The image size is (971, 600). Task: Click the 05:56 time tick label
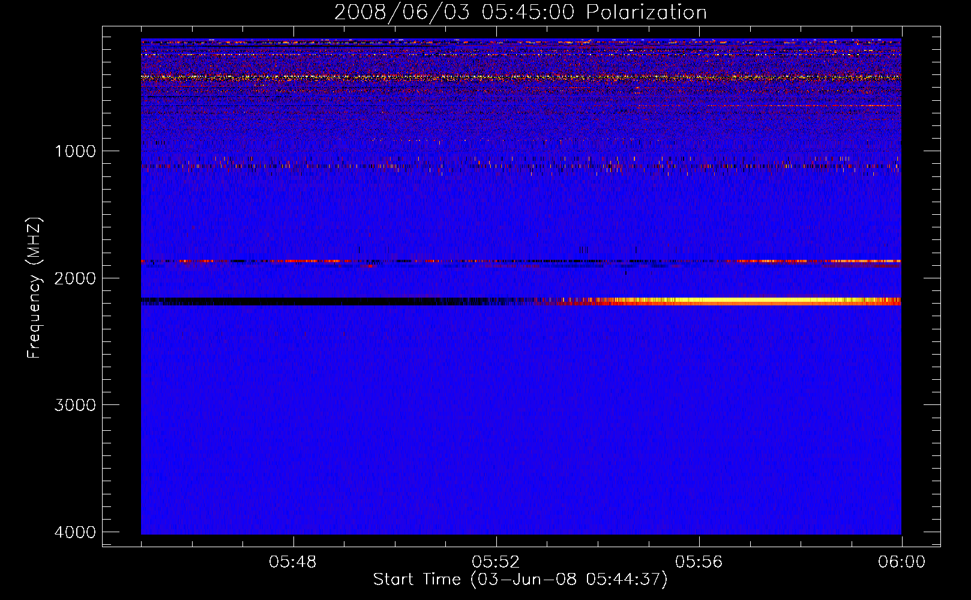[x=699, y=562]
